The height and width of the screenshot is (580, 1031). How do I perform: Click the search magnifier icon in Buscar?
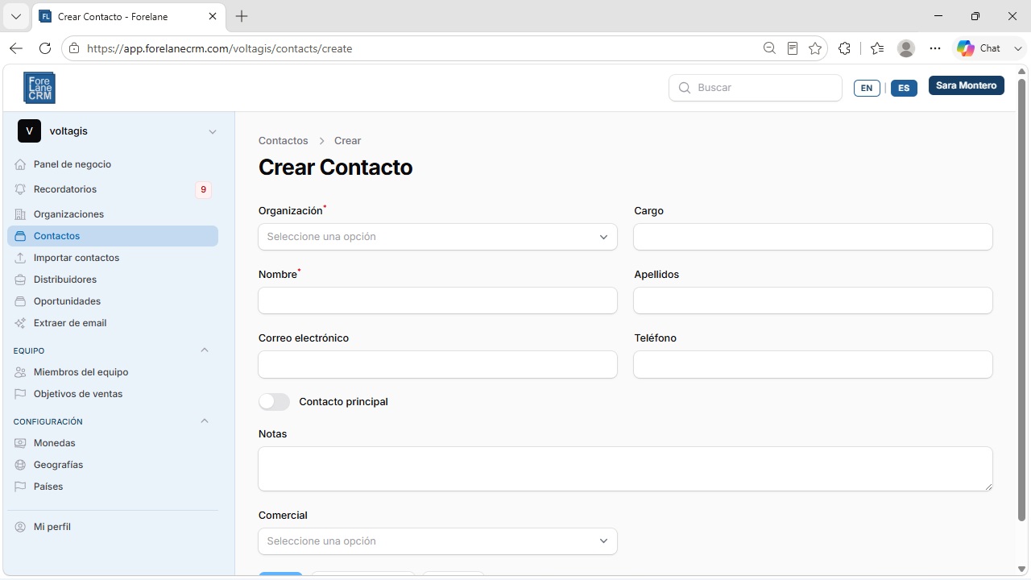685,88
